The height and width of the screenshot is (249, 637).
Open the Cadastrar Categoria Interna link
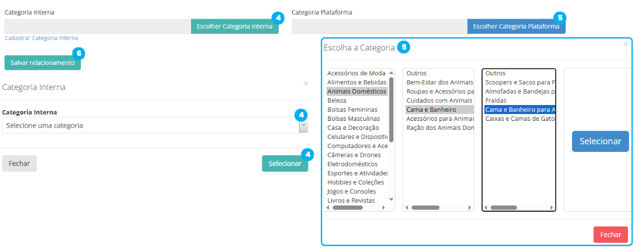41,38
